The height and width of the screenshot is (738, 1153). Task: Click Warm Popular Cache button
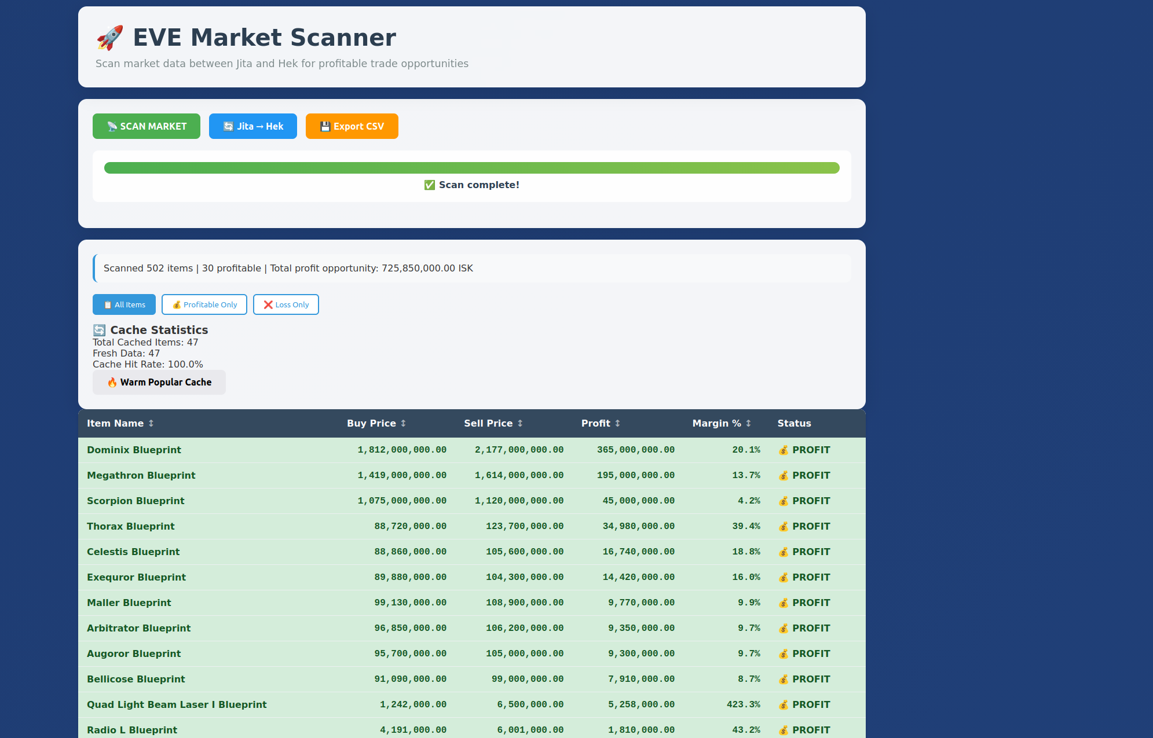(x=159, y=382)
